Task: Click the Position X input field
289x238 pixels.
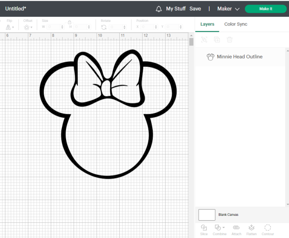Action: coord(147,27)
